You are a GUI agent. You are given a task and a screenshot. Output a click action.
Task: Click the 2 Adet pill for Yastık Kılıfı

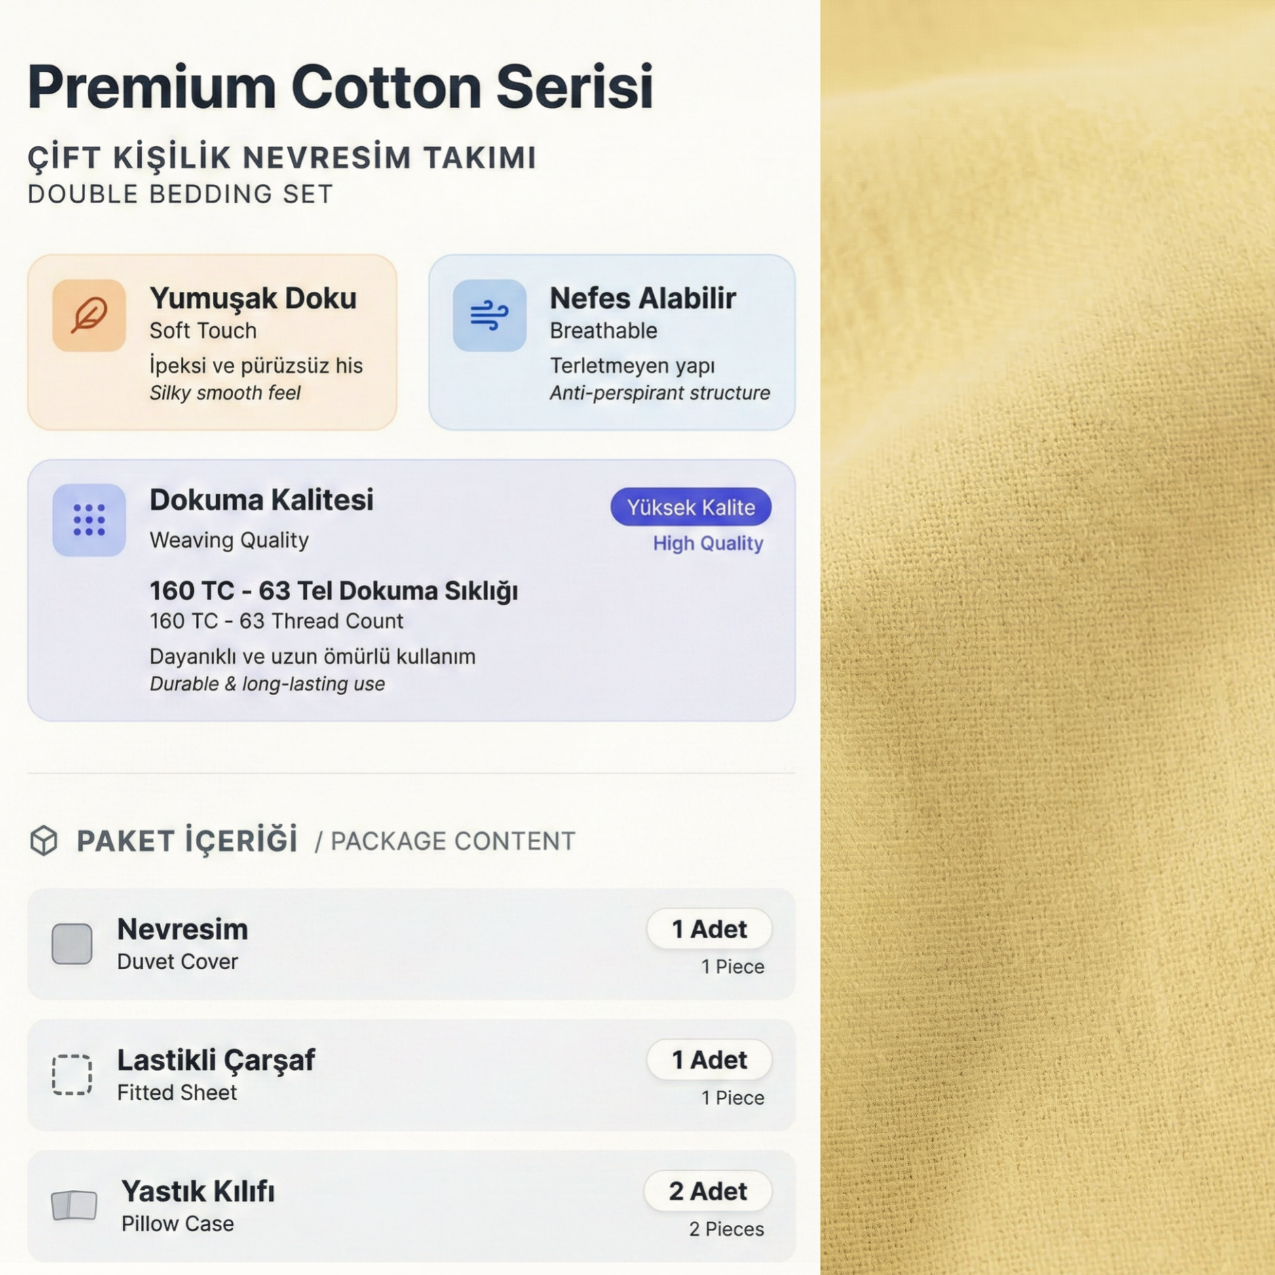708,1191
